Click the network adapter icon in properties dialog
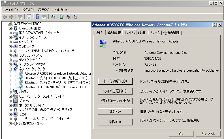Screen dimensions: 224x139 (x=103, y=44)
